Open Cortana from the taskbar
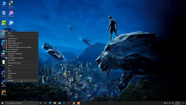 (x=40, y=103)
